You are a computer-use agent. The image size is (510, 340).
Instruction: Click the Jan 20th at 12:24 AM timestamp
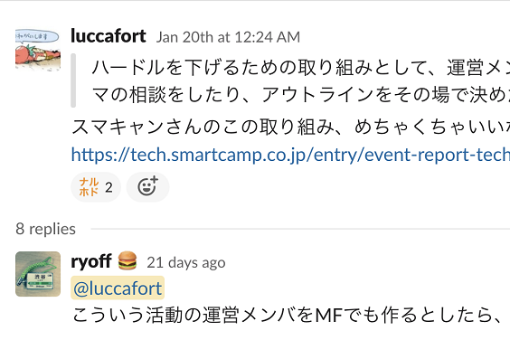228,37
